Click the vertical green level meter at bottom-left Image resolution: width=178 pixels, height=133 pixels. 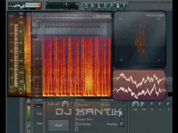(29, 113)
